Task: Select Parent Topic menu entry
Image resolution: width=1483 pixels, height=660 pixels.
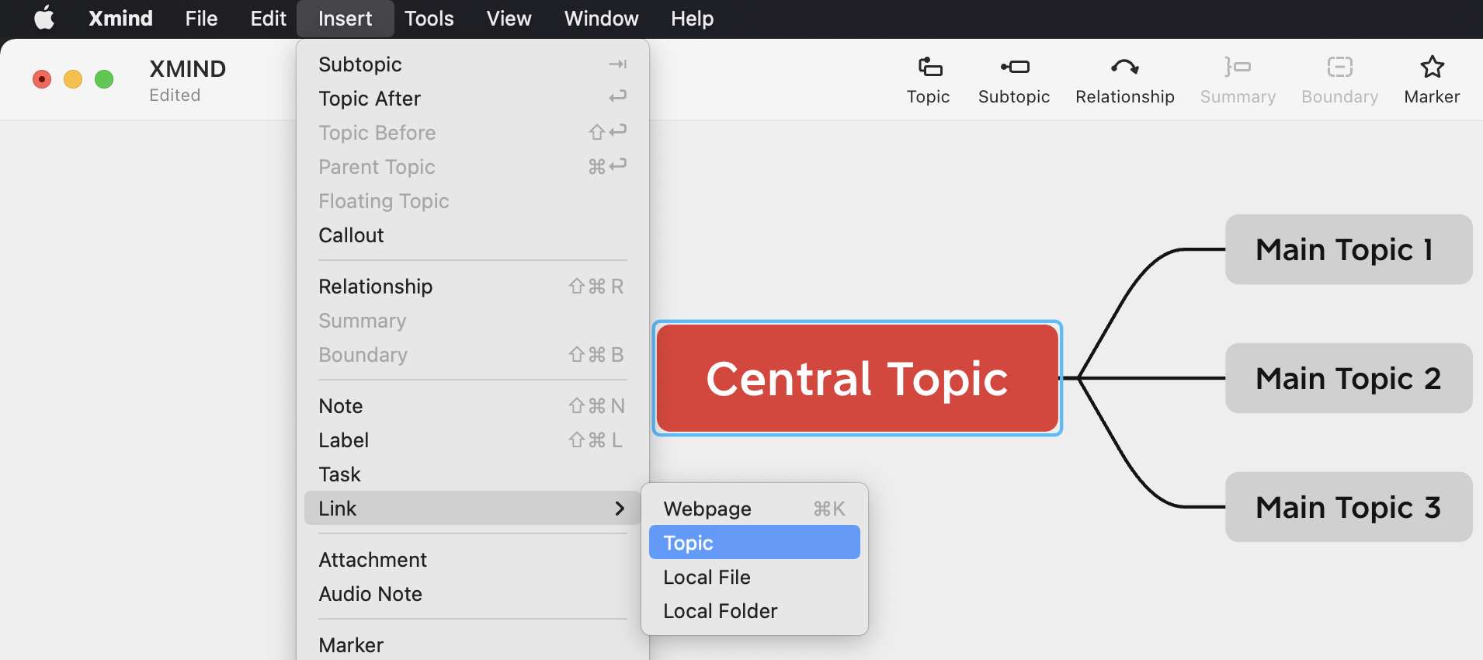Action: [x=472, y=167]
